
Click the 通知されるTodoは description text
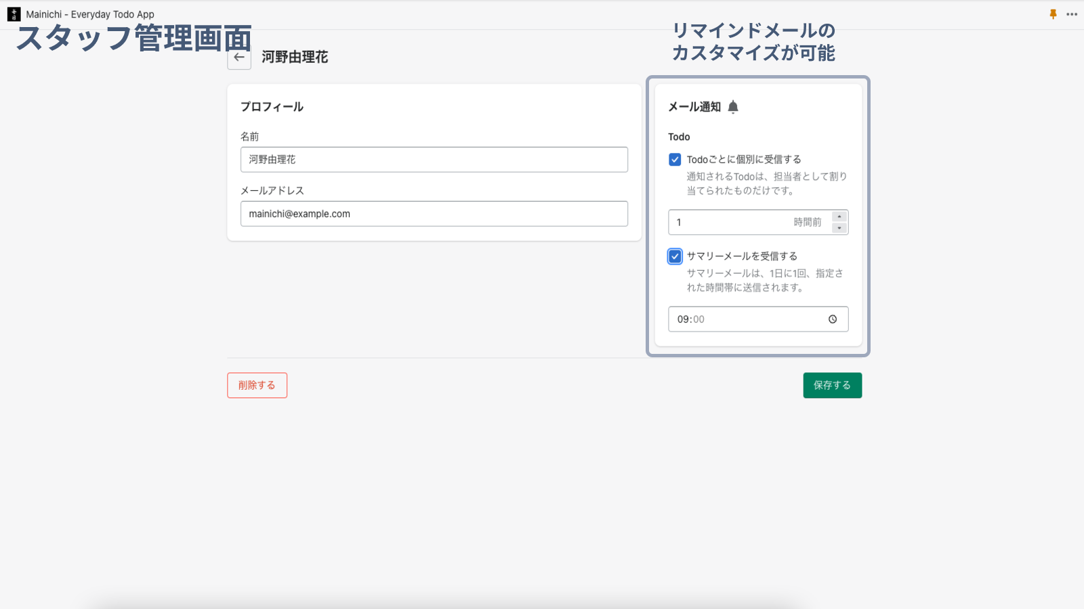coord(767,183)
